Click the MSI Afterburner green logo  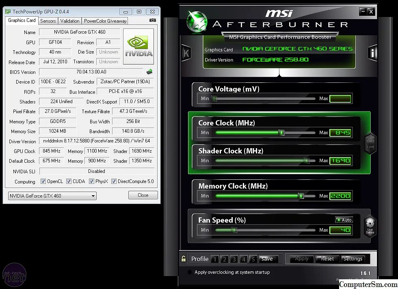coord(197,22)
